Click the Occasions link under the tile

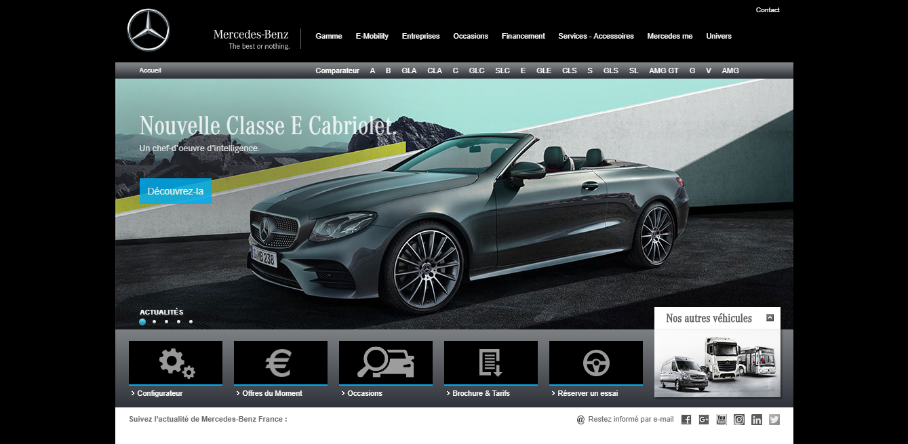(x=365, y=393)
